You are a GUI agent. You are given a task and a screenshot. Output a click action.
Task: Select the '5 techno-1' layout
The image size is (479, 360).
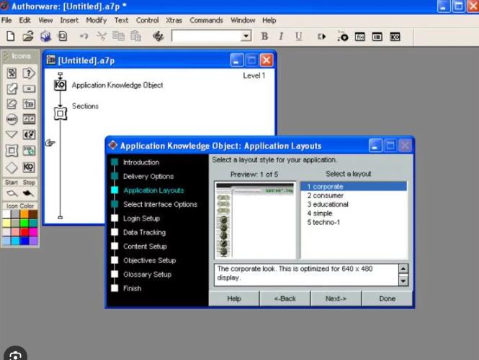(354, 222)
